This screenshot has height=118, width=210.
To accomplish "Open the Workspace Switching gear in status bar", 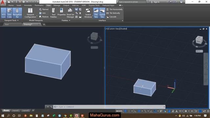I will click(x=186, y=111).
